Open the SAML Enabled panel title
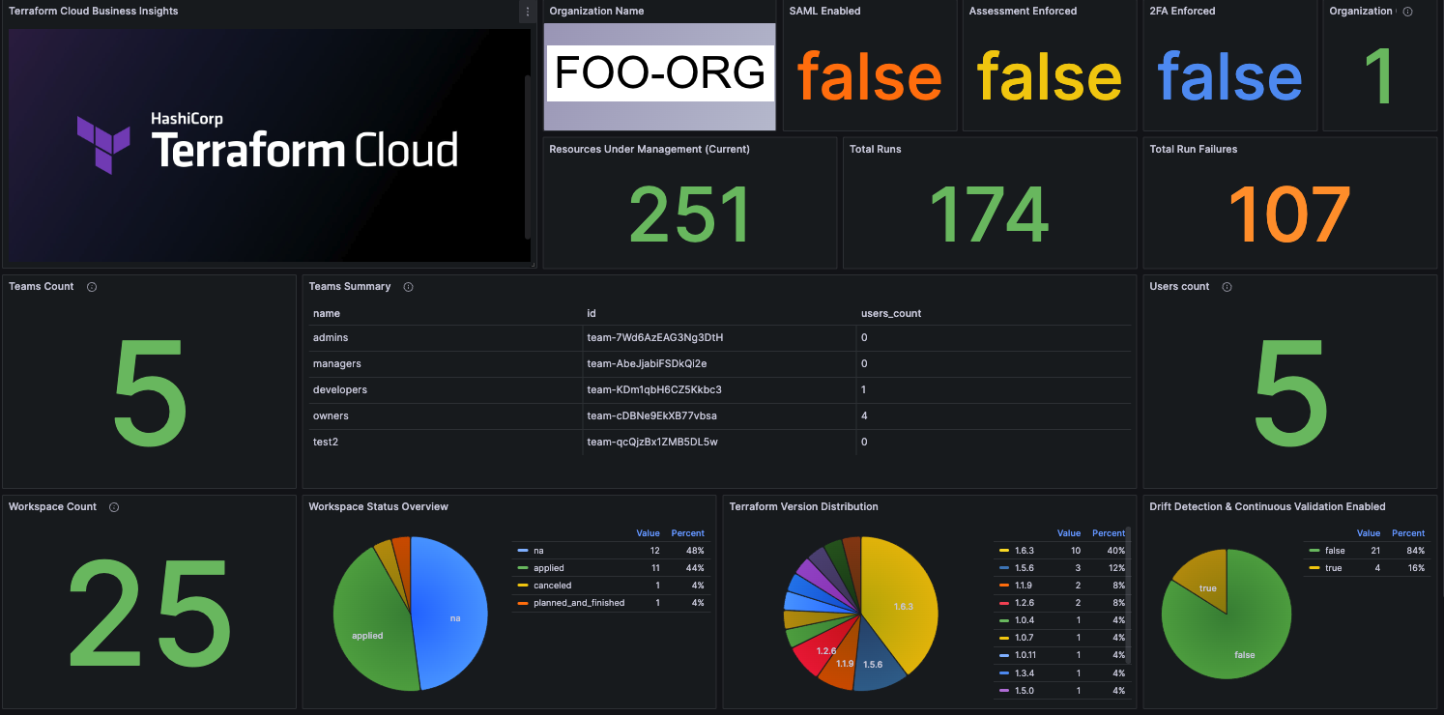The image size is (1444, 715). click(x=824, y=12)
